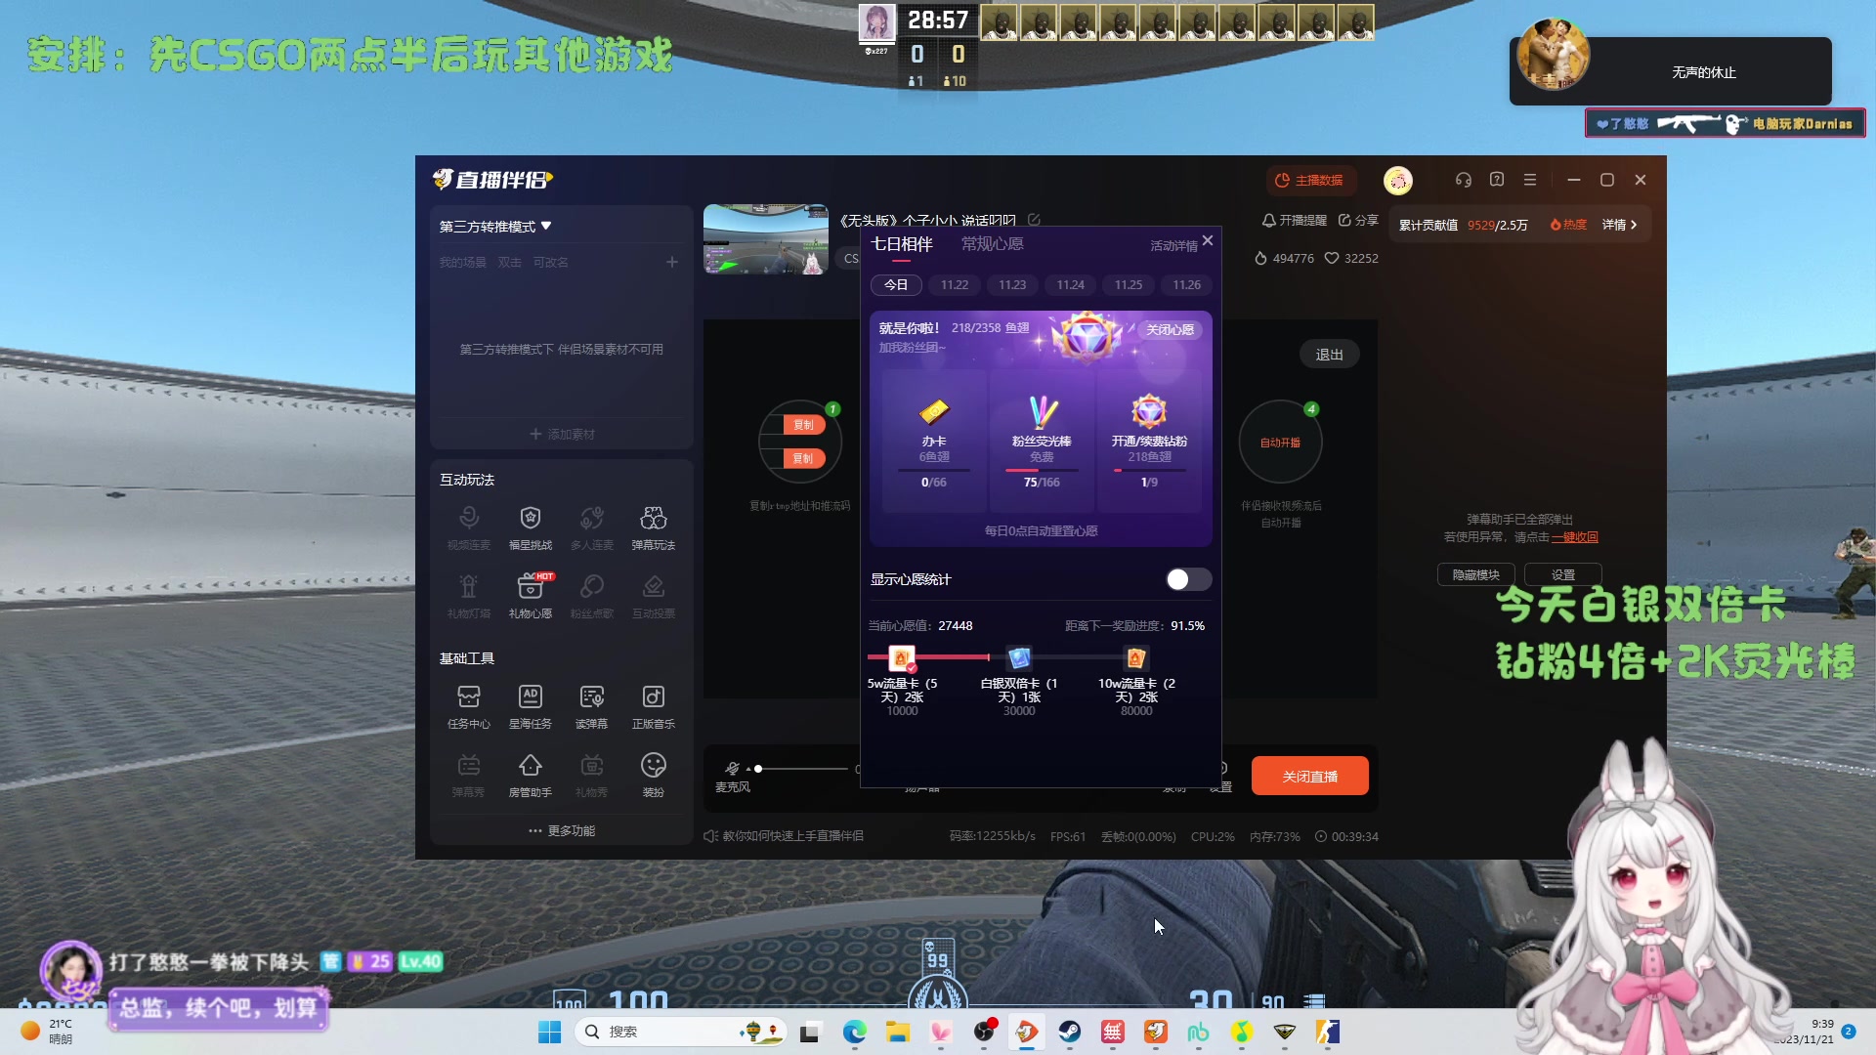Mute the microphone icon

732,768
